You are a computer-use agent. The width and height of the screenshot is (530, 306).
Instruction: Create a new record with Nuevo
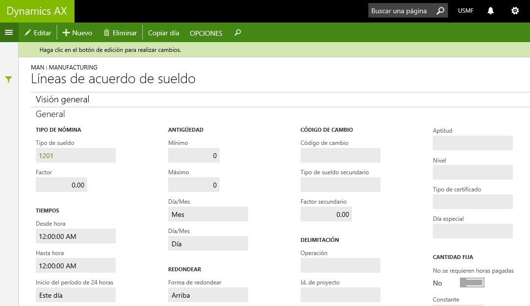[77, 33]
